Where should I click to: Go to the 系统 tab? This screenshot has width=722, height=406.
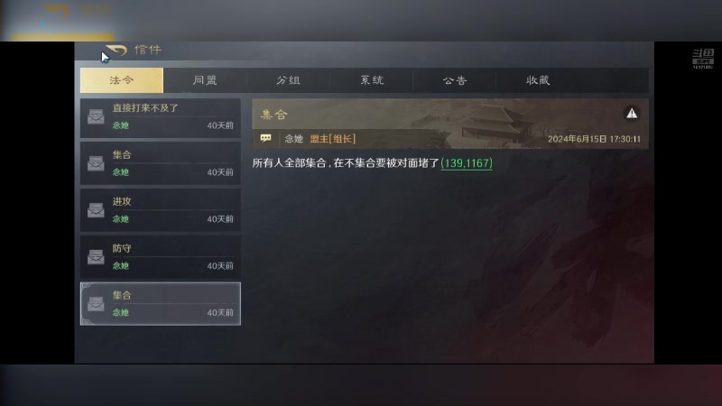pyautogui.click(x=372, y=80)
